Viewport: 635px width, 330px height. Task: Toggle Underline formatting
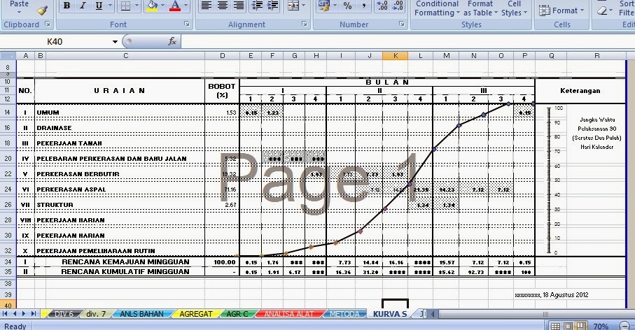coord(99,6)
